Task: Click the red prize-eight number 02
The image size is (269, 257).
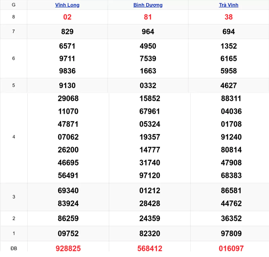Action: tap(67, 17)
